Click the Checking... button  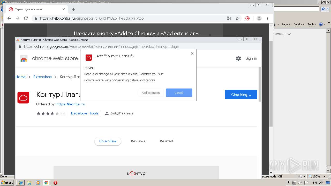241,95
